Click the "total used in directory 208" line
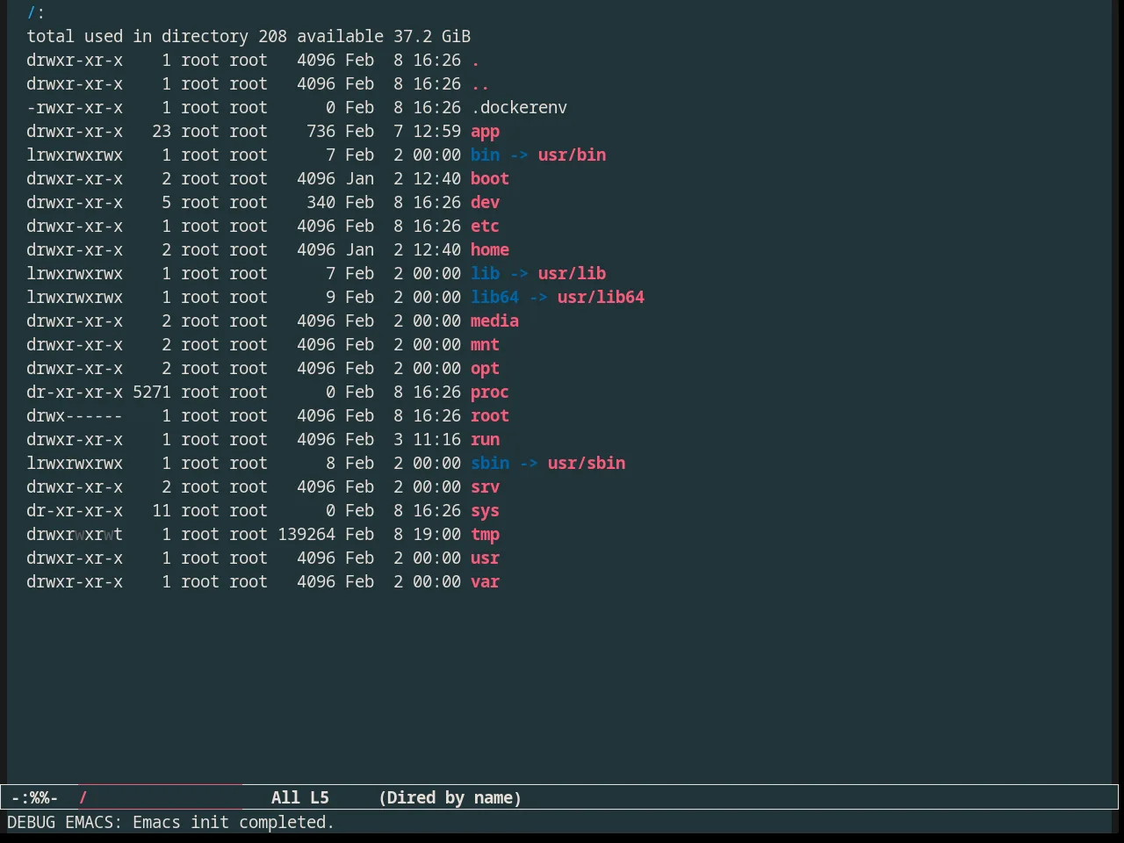The width and height of the screenshot is (1124, 843). (x=157, y=37)
